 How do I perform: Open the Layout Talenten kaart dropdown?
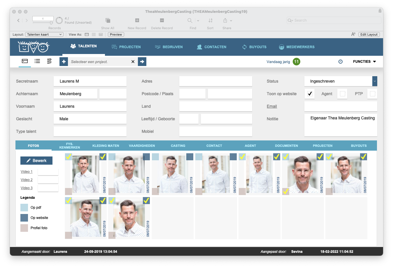[44, 34]
